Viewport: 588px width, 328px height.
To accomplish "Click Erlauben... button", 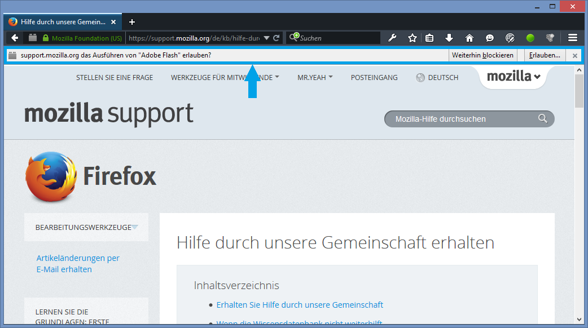I will [x=545, y=55].
